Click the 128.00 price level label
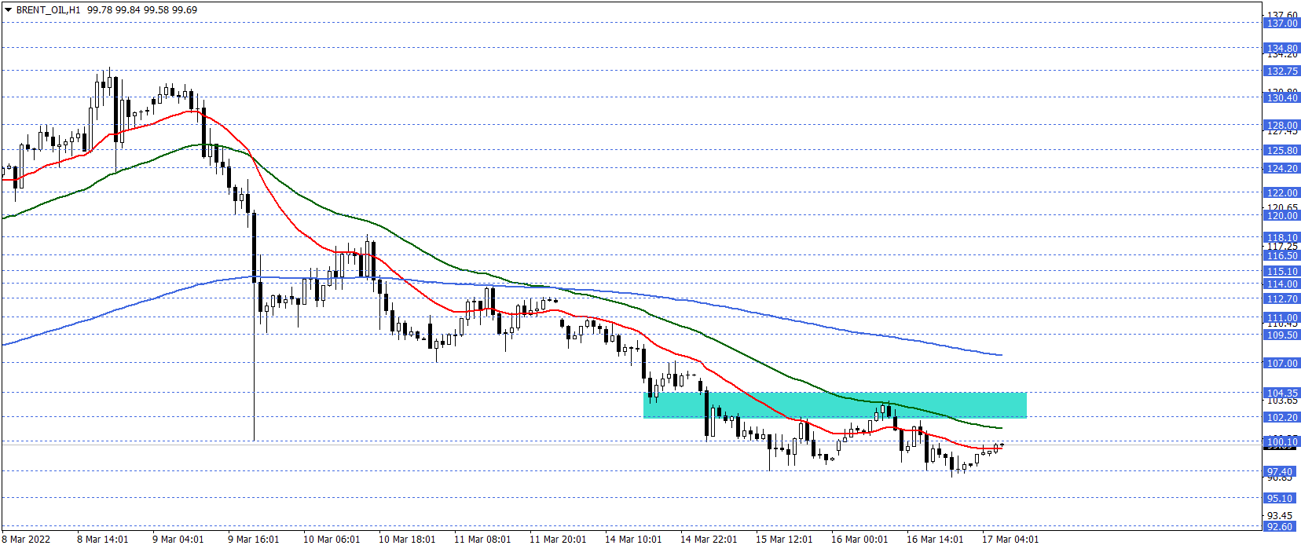The image size is (1301, 549). (x=1281, y=126)
